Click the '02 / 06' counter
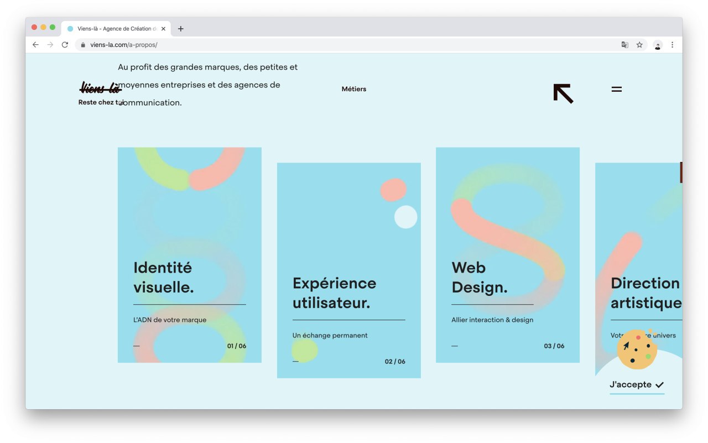The image size is (708, 443). pyautogui.click(x=395, y=362)
